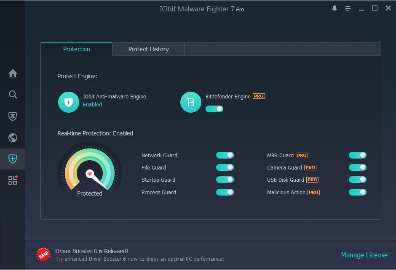Click the IObit Anti-malware Engine label
Image resolution: width=396 pixels, height=270 pixels.
(x=115, y=97)
